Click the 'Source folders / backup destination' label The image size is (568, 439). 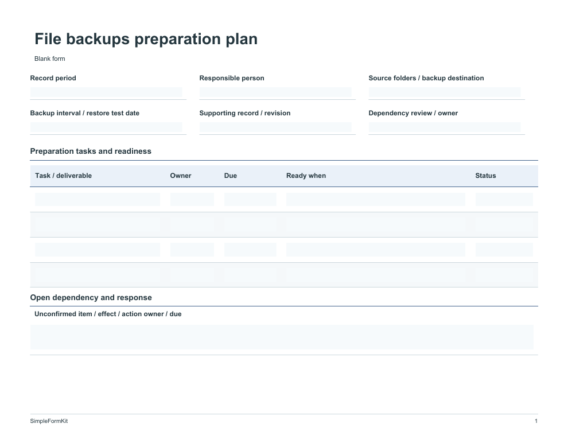coord(426,78)
